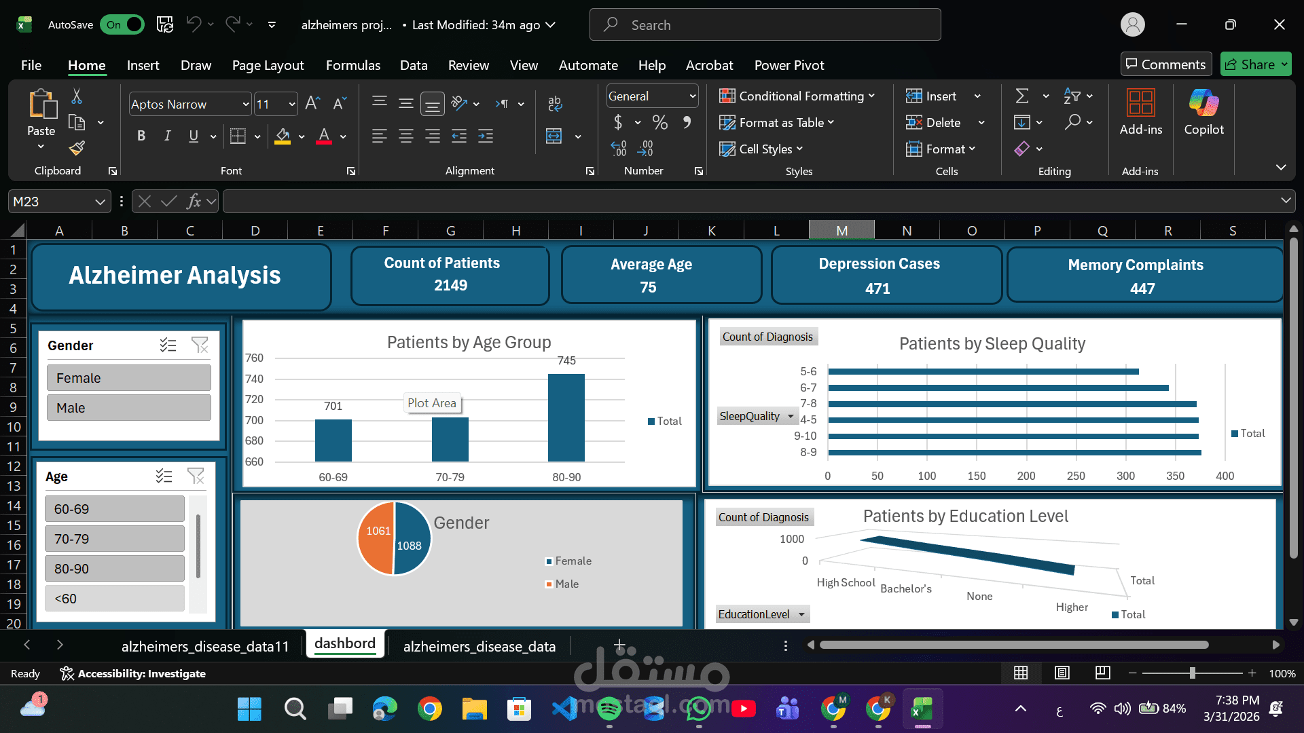Toggle AutoSave switch off
This screenshot has width=1304, height=733.
[x=122, y=24]
